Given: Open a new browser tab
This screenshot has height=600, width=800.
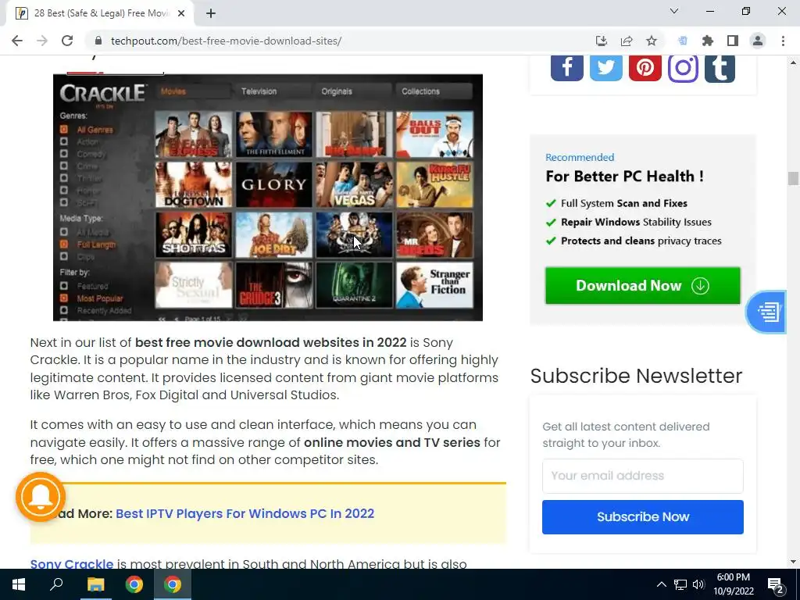Looking at the screenshot, I should [x=211, y=13].
